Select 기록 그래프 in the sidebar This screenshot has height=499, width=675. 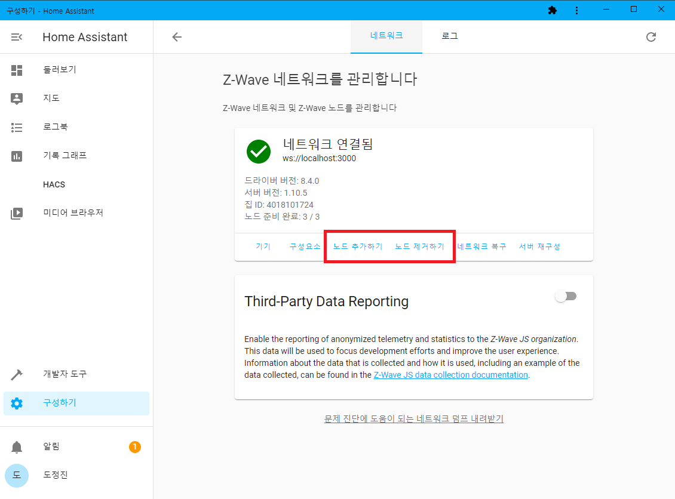click(76, 156)
